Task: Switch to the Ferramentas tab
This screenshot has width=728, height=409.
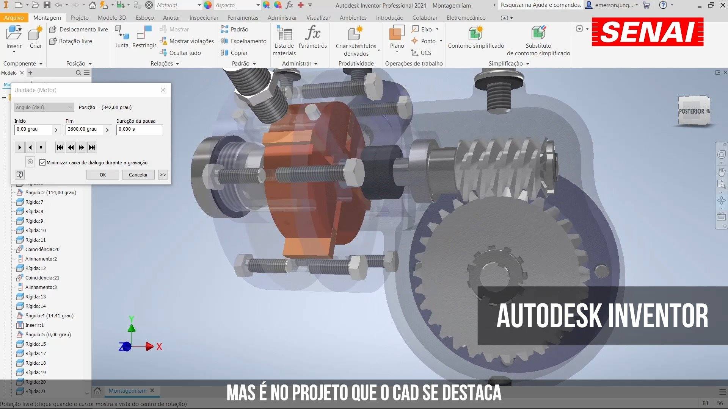Action: point(243,17)
